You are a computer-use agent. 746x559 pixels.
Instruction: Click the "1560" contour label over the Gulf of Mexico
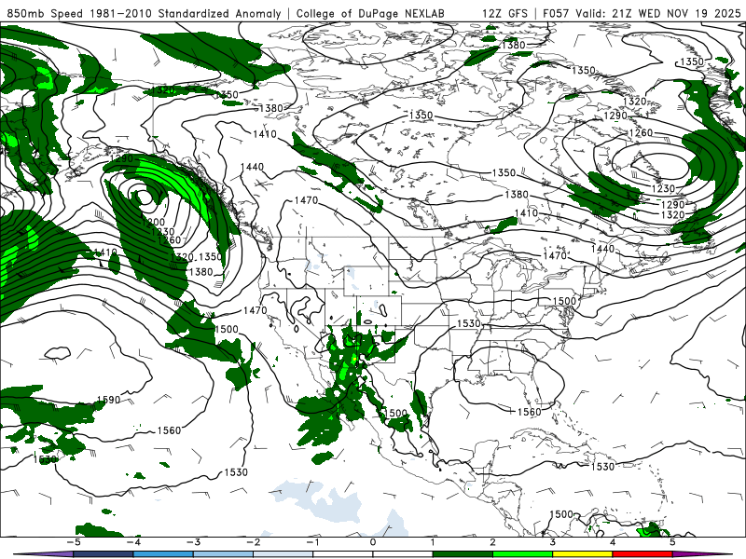(x=529, y=412)
